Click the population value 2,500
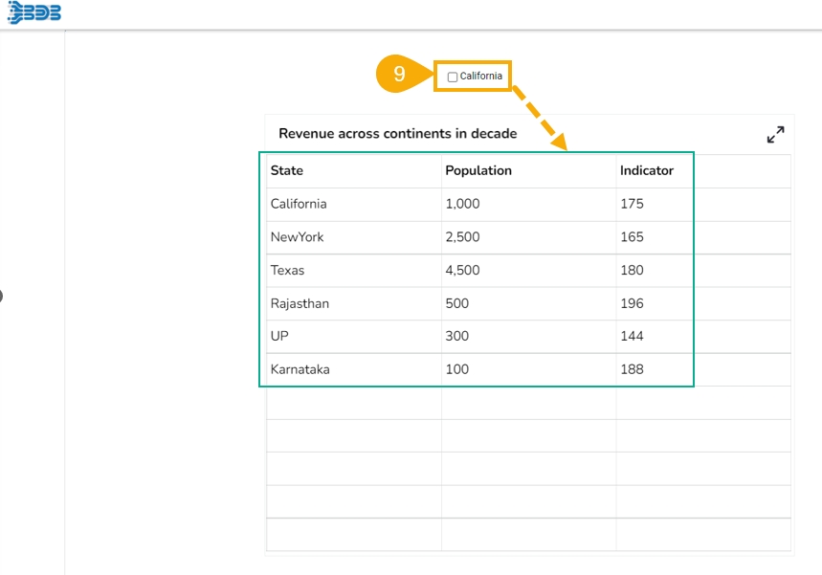The height and width of the screenshot is (575, 822). (x=462, y=237)
